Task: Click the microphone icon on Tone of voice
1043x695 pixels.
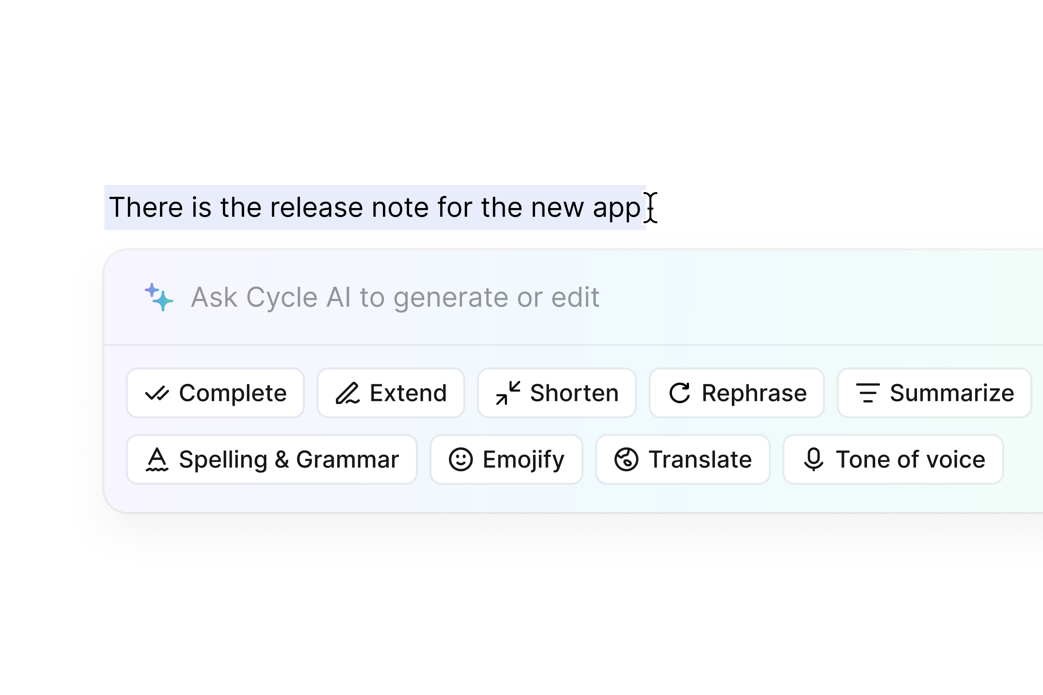Action: [x=814, y=459]
